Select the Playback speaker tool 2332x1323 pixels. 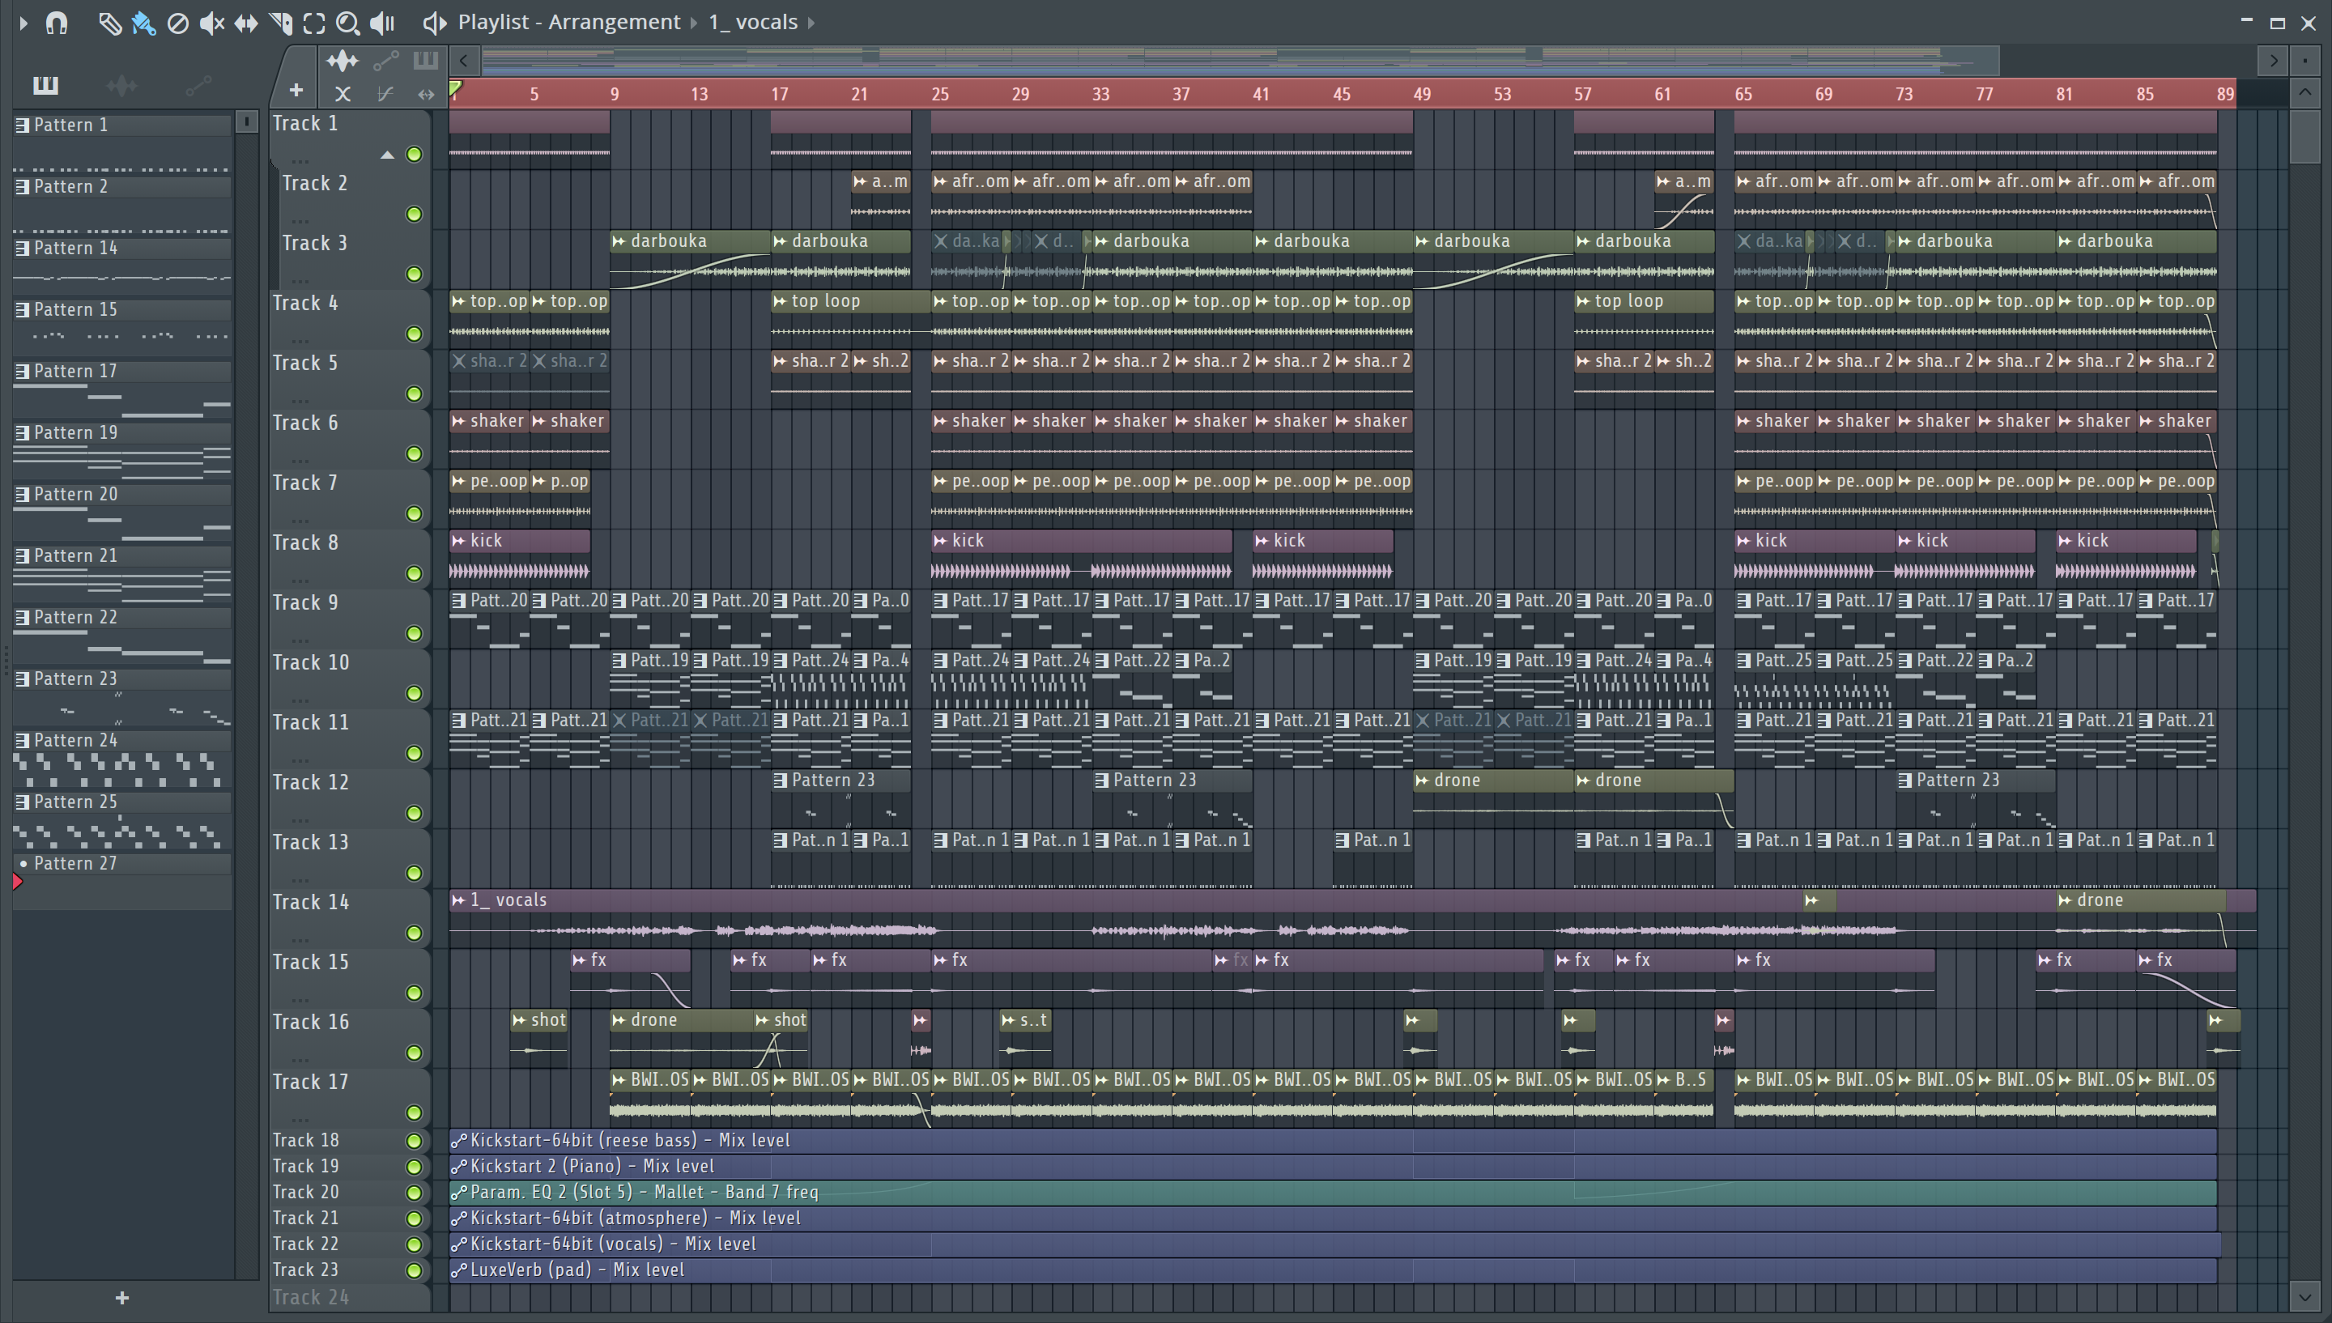(x=382, y=23)
